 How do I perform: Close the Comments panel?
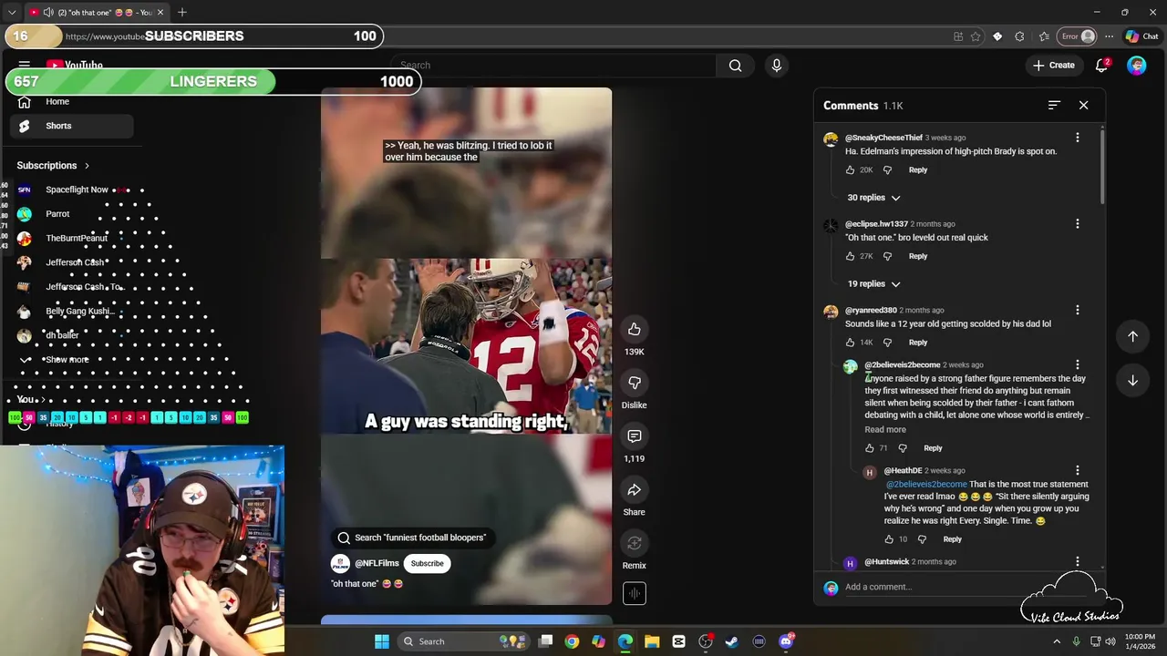[x=1083, y=106]
